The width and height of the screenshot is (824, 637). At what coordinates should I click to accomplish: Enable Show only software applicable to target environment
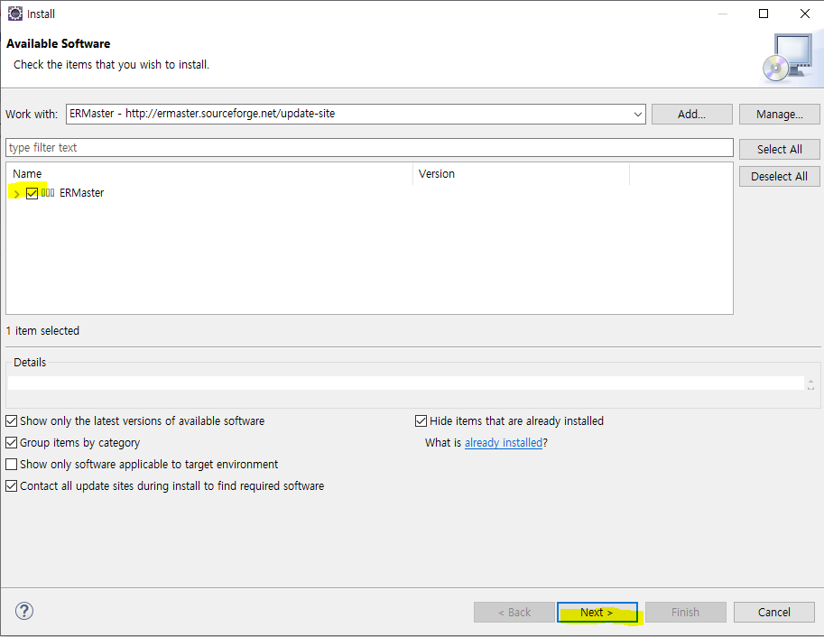pos(11,464)
